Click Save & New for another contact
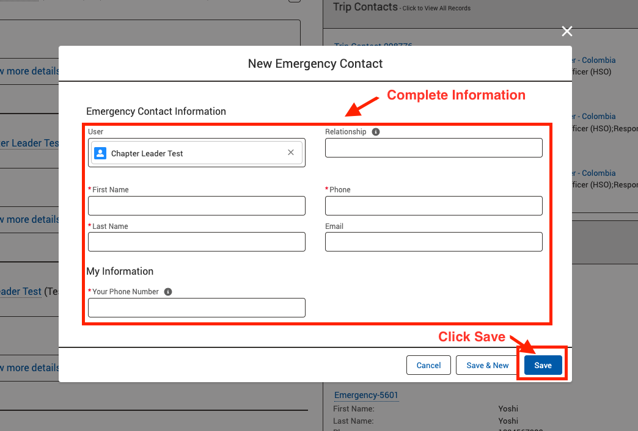 [486, 365]
